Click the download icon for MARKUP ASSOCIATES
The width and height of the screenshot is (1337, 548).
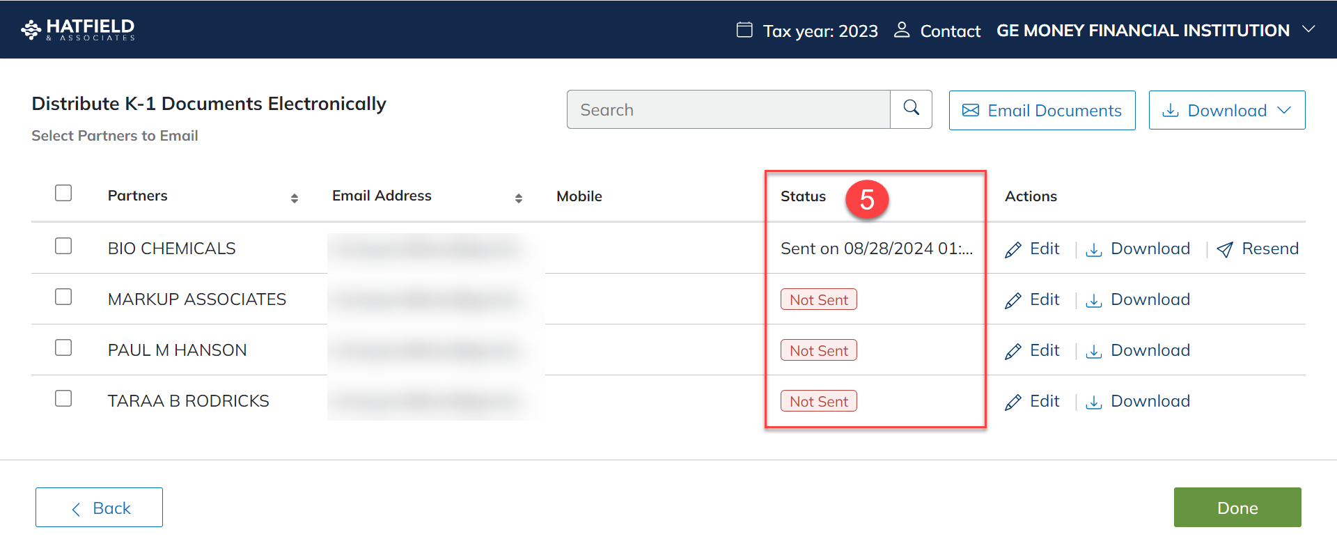tap(1094, 301)
